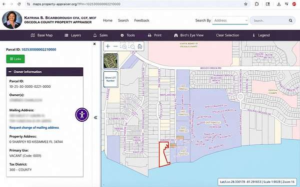The height and width of the screenshot is (187, 300).
Task: Focus the Search text field
Action: [270, 20]
